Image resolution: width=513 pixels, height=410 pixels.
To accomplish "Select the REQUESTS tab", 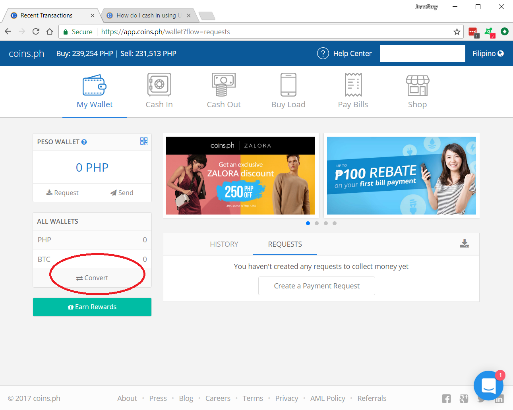I will point(285,244).
